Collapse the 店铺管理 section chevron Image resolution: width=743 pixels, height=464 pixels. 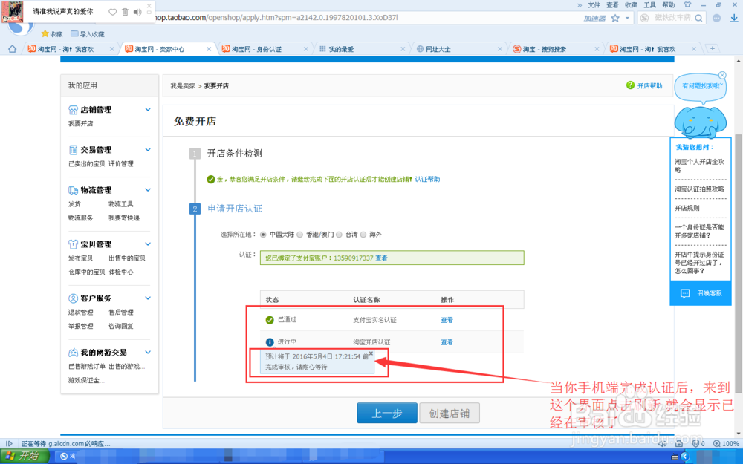(x=147, y=109)
